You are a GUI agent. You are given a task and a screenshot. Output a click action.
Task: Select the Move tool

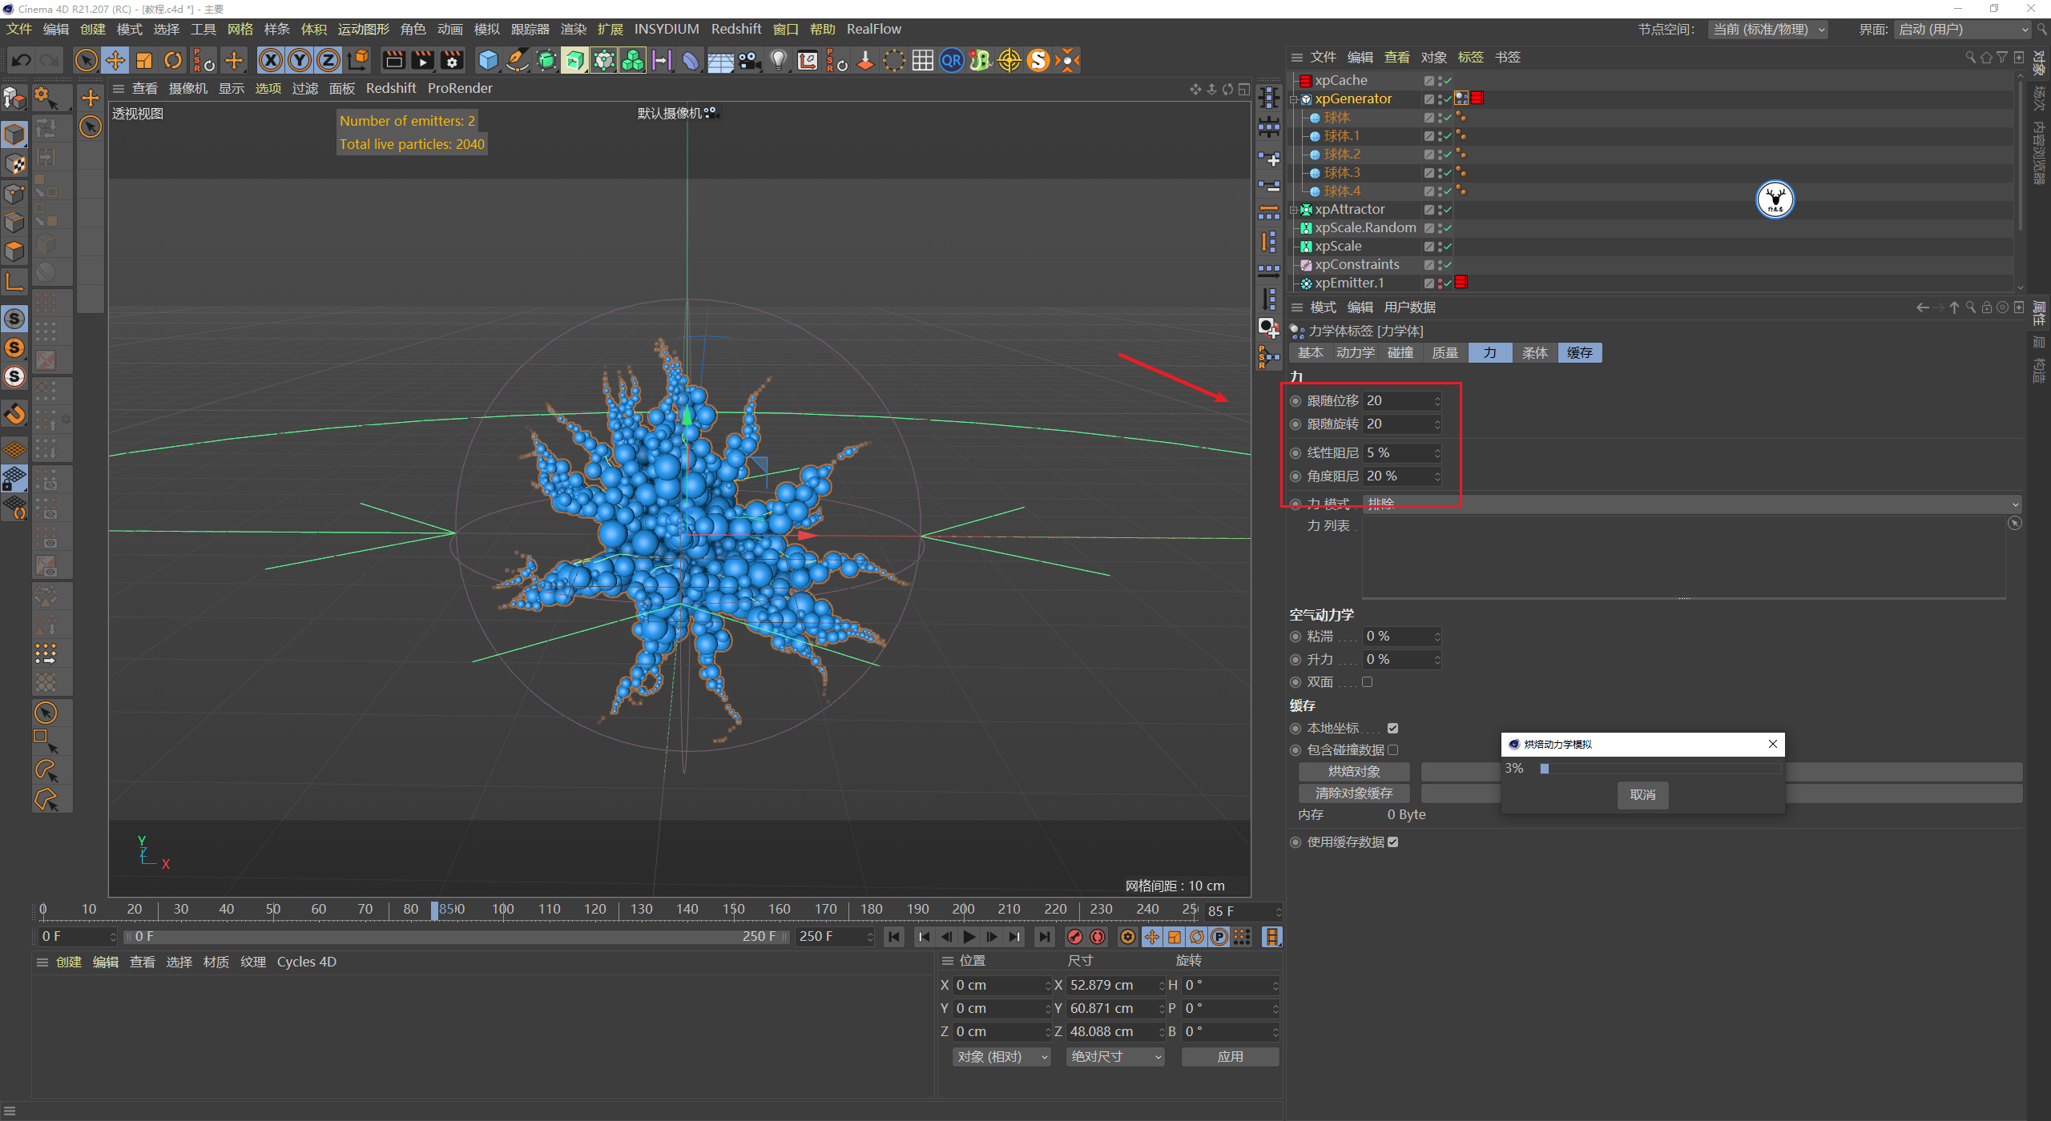(x=115, y=60)
